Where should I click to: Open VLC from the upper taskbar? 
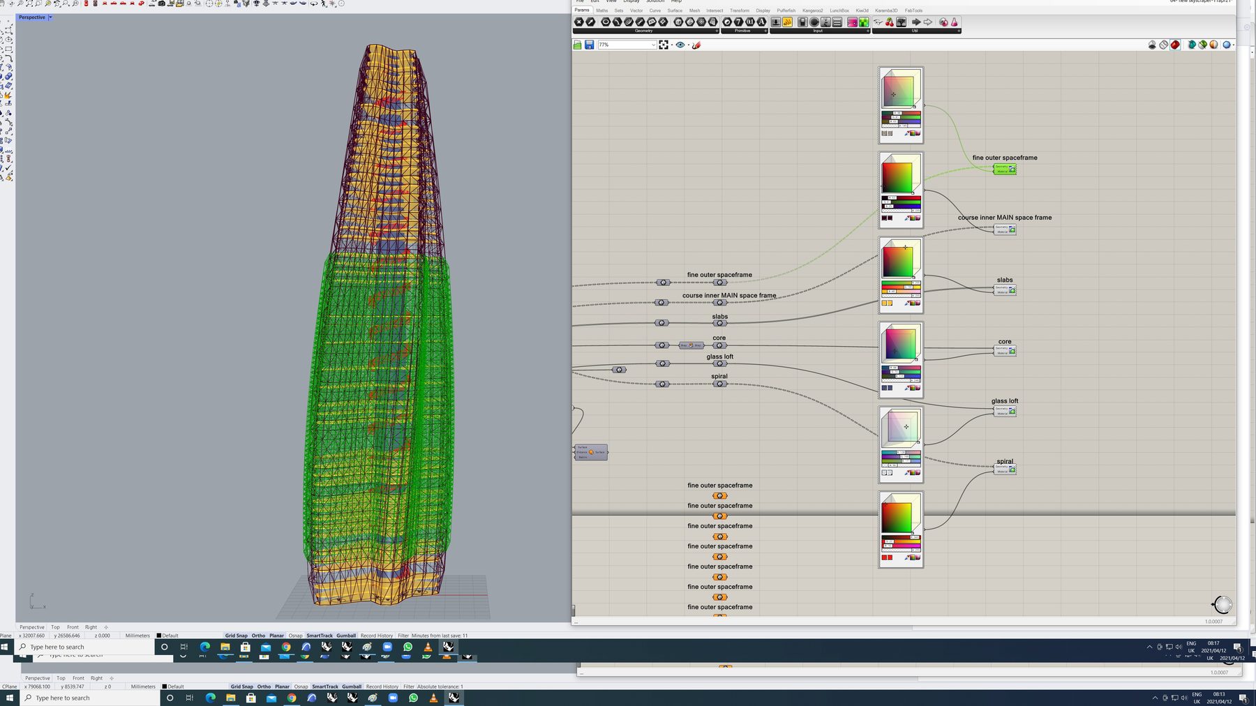pyautogui.click(x=428, y=647)
